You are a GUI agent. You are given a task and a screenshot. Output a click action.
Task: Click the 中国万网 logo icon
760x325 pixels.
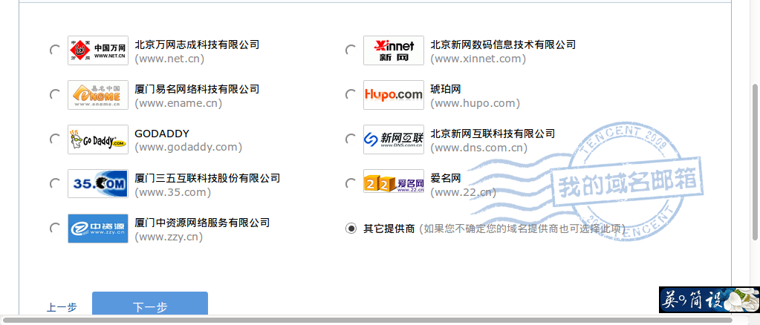pos(98,50)
